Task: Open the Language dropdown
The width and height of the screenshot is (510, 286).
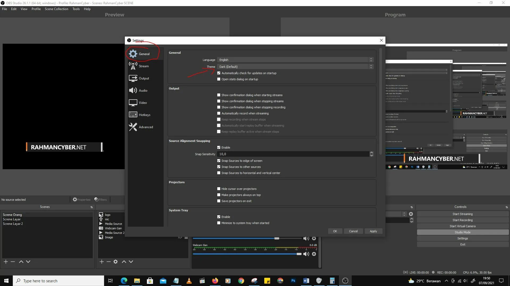Action: click(295, 60)
